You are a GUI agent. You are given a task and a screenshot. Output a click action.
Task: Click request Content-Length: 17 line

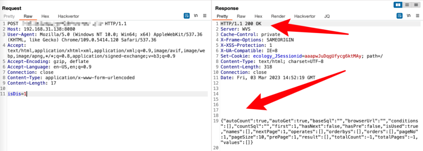point(32,83)
